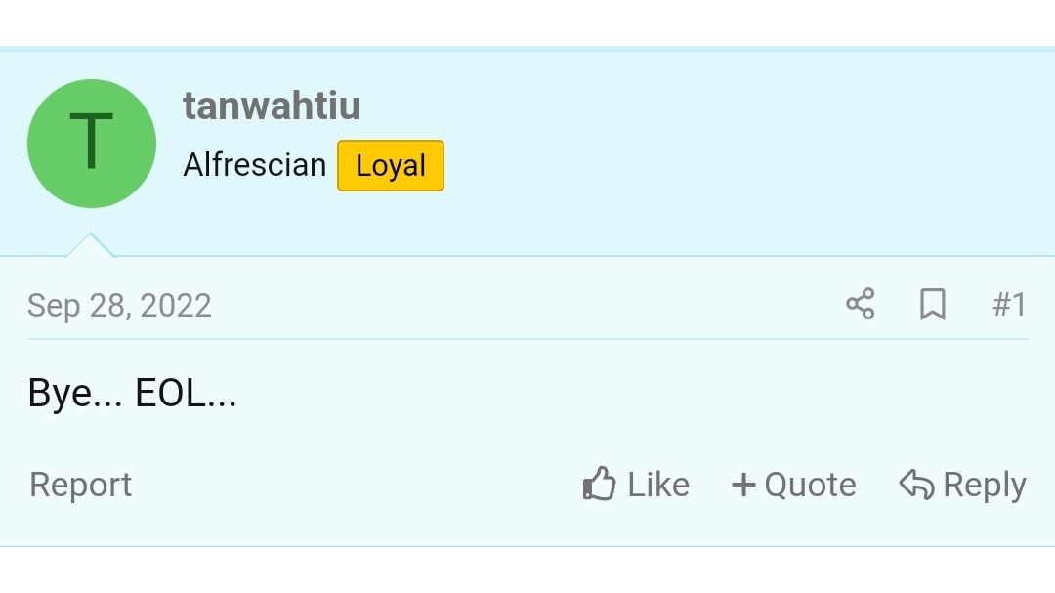
Task: Click the curved reply arrow icon
Action: (x=916, y=484)
